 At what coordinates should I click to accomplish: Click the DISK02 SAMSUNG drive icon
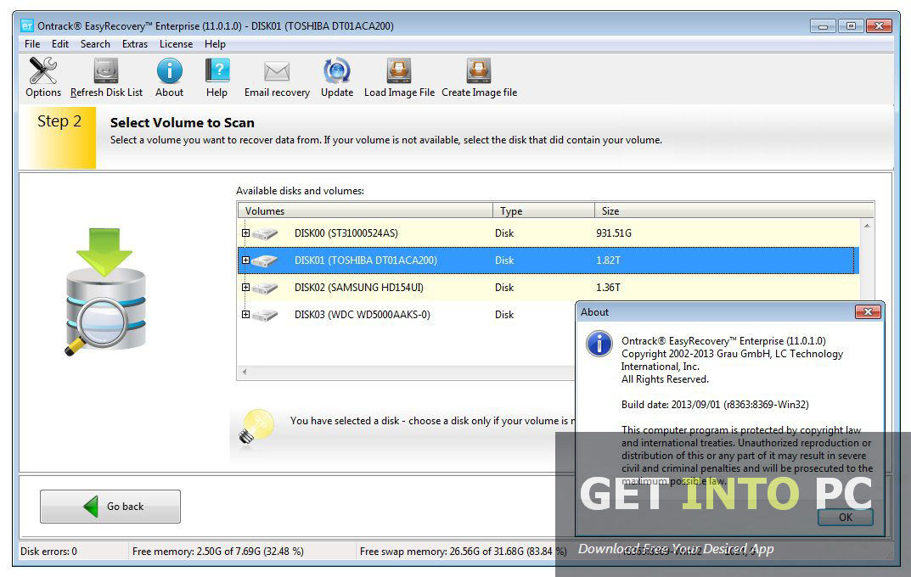[265, 288]
